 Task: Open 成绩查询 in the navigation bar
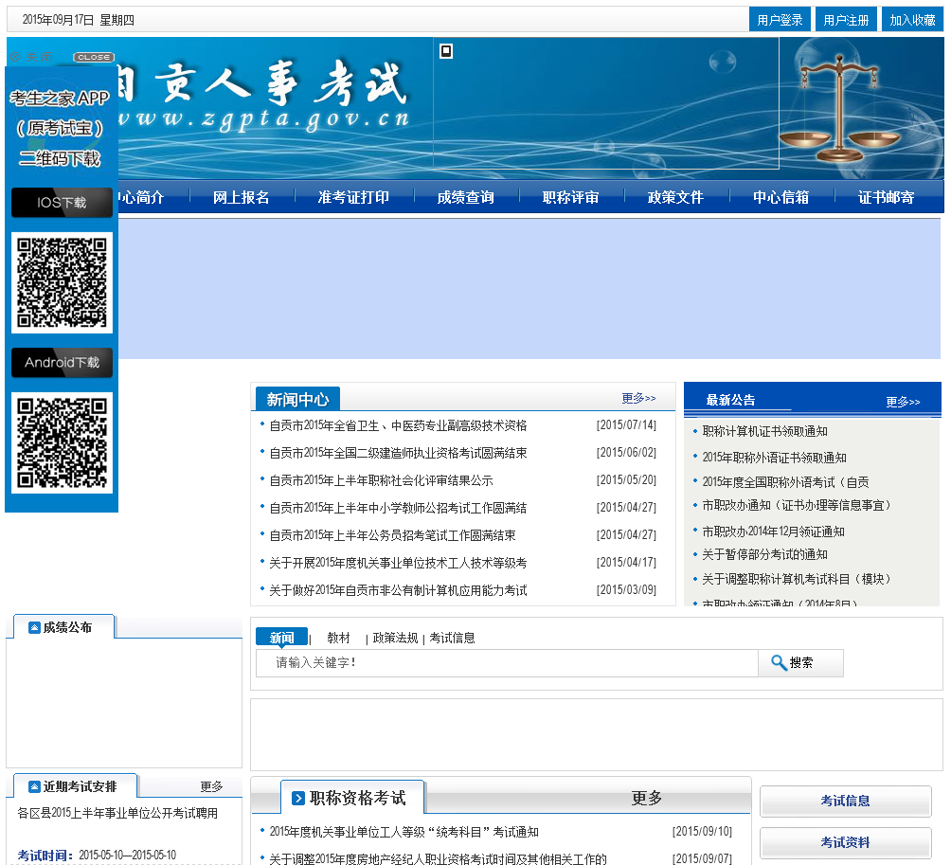[465, 197]
